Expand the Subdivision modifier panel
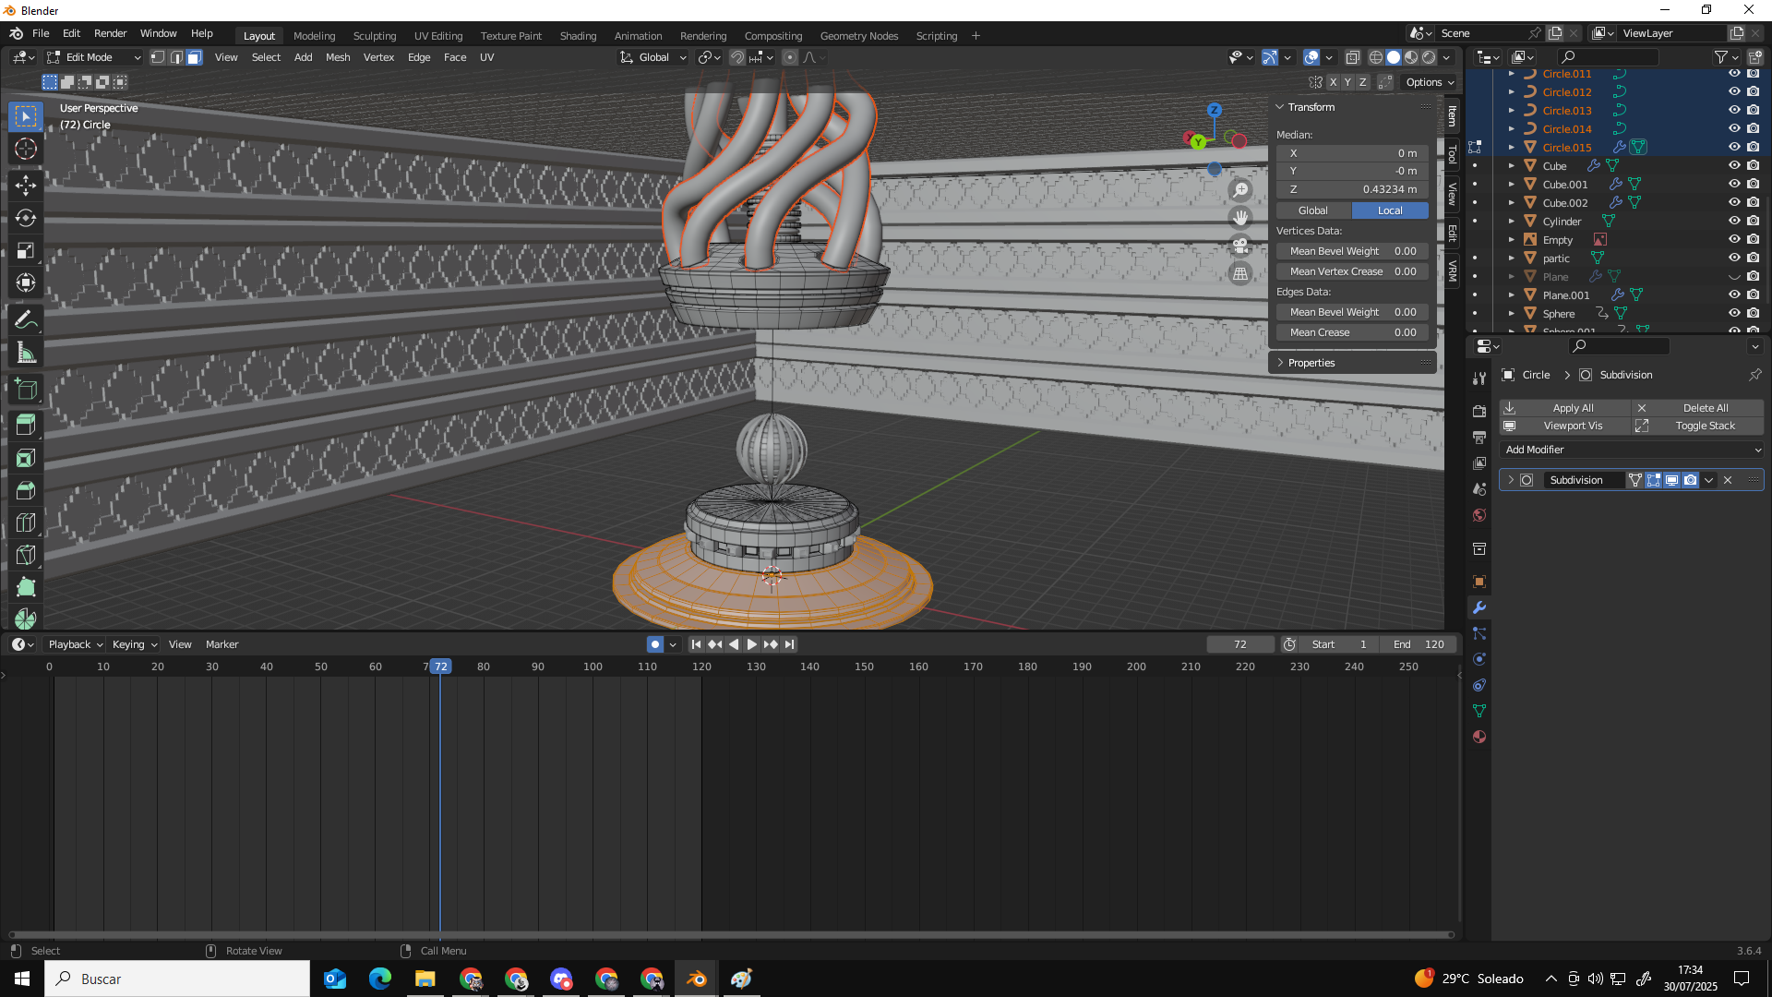 [1511, 480]
